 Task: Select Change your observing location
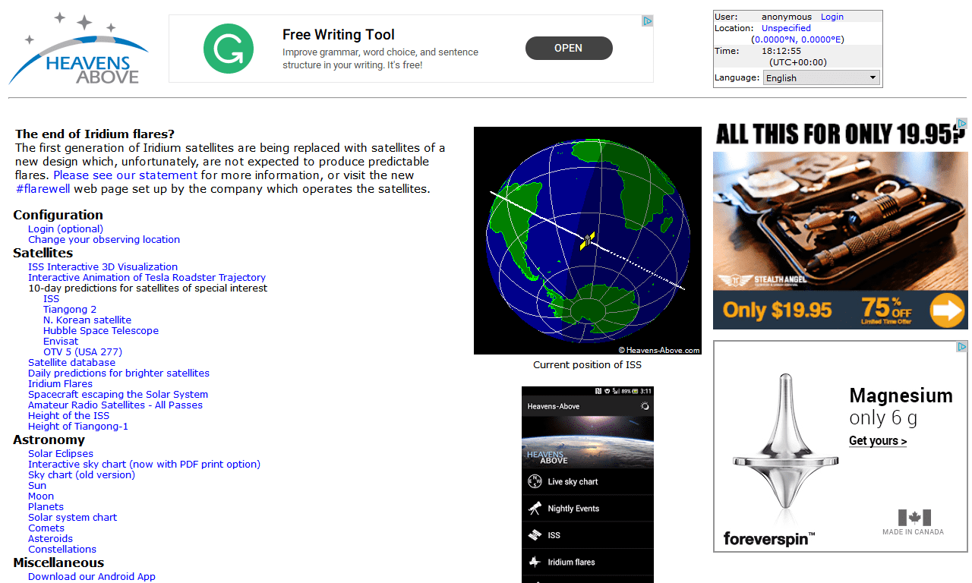click(104, 239)
